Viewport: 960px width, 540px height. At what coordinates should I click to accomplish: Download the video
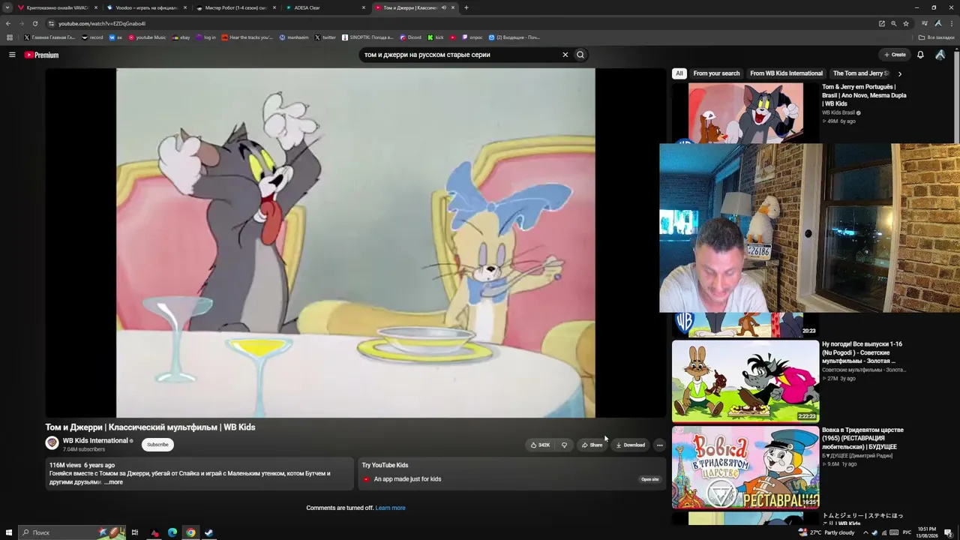click(x=630, y=445)
